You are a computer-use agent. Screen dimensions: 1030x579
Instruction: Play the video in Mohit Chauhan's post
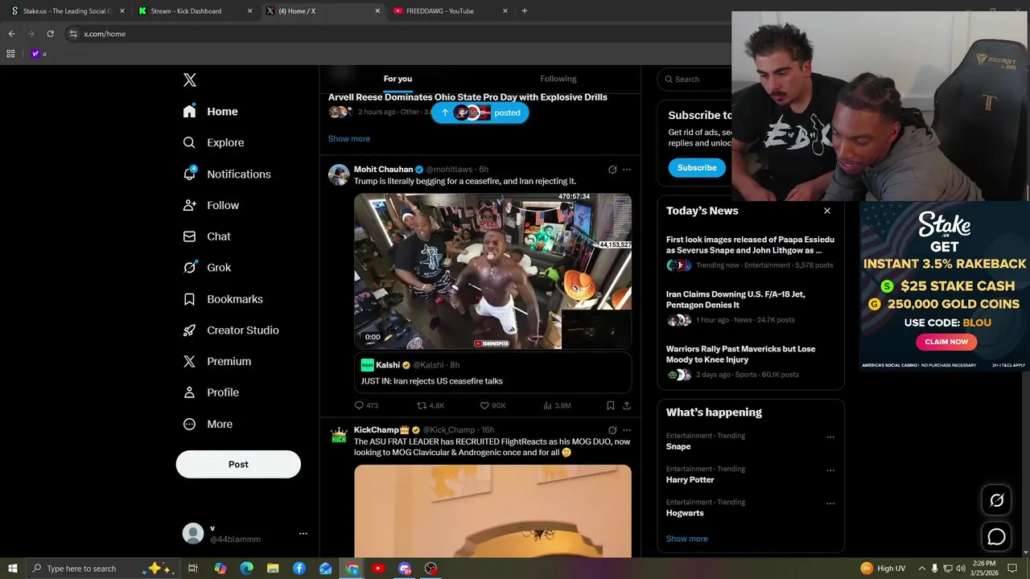point(492,271)
